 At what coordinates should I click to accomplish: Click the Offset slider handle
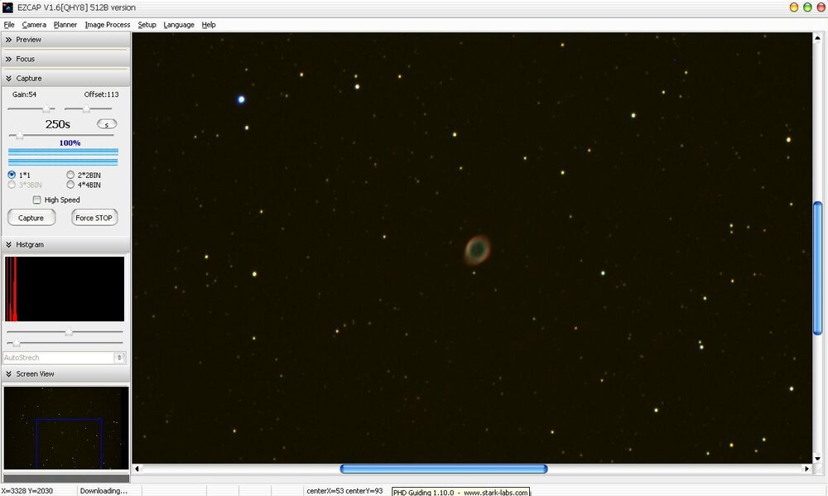tap(85, 108)
